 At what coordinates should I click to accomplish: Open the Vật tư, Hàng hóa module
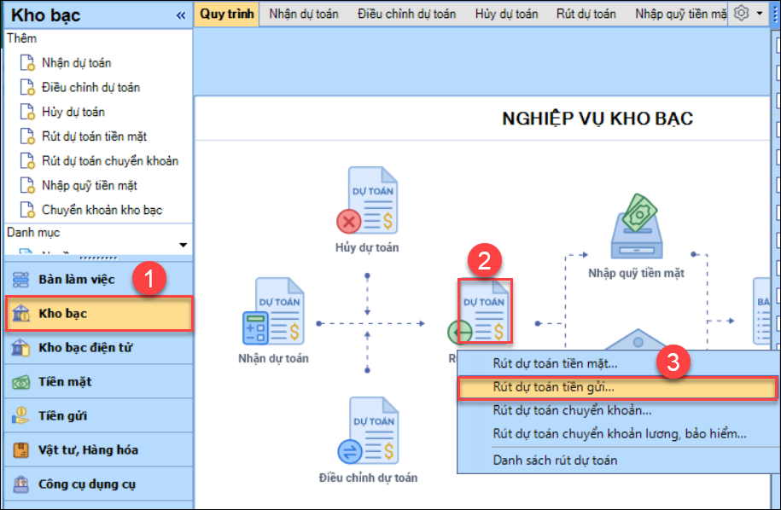[88, 449]
